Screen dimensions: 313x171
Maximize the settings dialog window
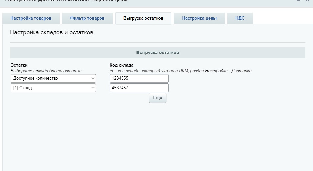298,1
